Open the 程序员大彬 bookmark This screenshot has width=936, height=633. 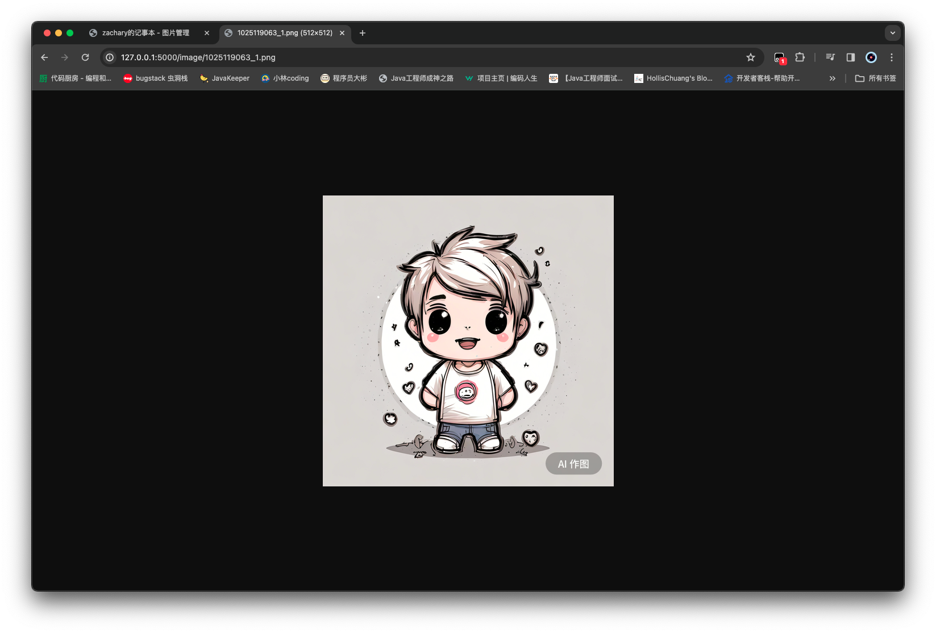(x=344, y=78)
